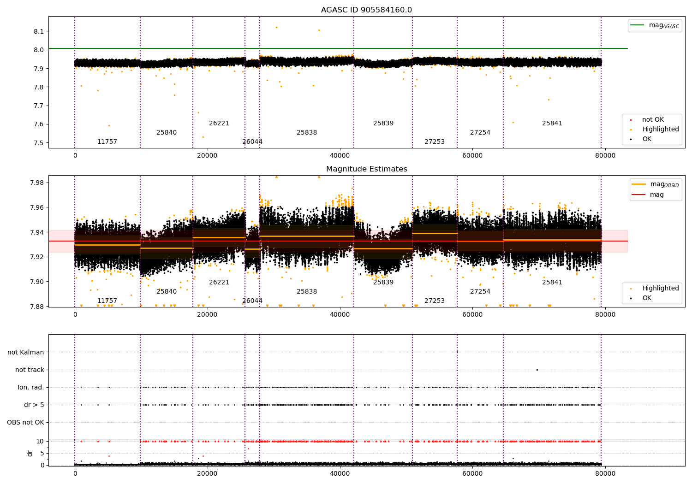This screenshot has width=692, height=484.
Task: Click the 7.5 y-axis tick label
Action: (x=39, y=142)
